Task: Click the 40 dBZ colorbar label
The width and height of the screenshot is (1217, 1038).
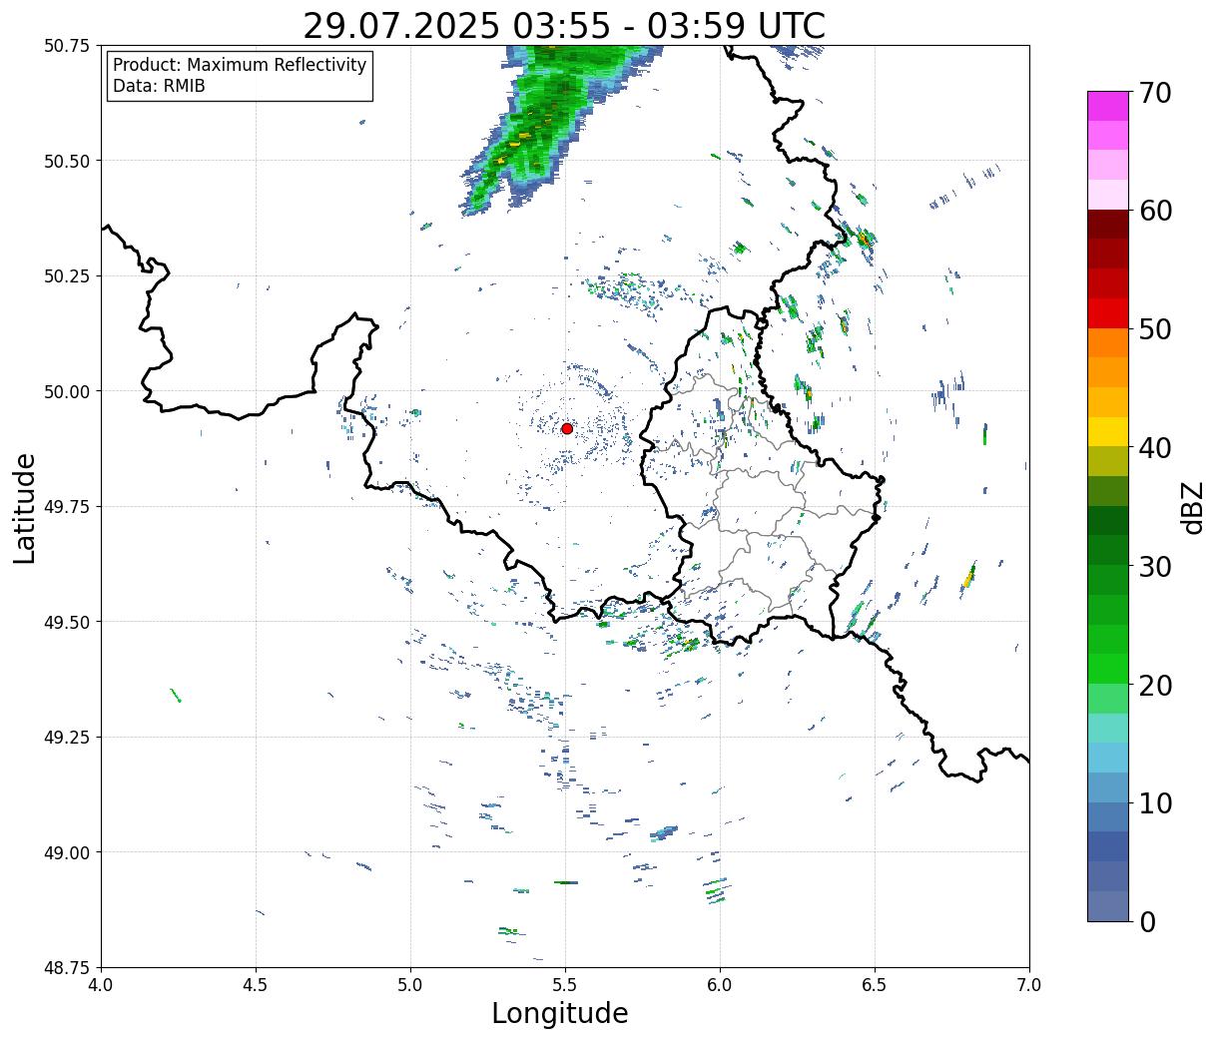Action: pyautogui.click(x=1154, y=448)
